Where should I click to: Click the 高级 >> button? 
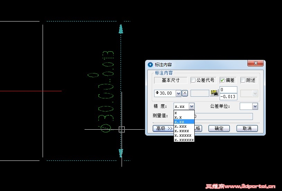163,128
